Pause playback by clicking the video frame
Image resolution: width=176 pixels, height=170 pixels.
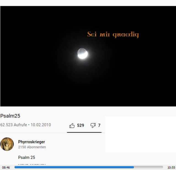click(88, 56)
